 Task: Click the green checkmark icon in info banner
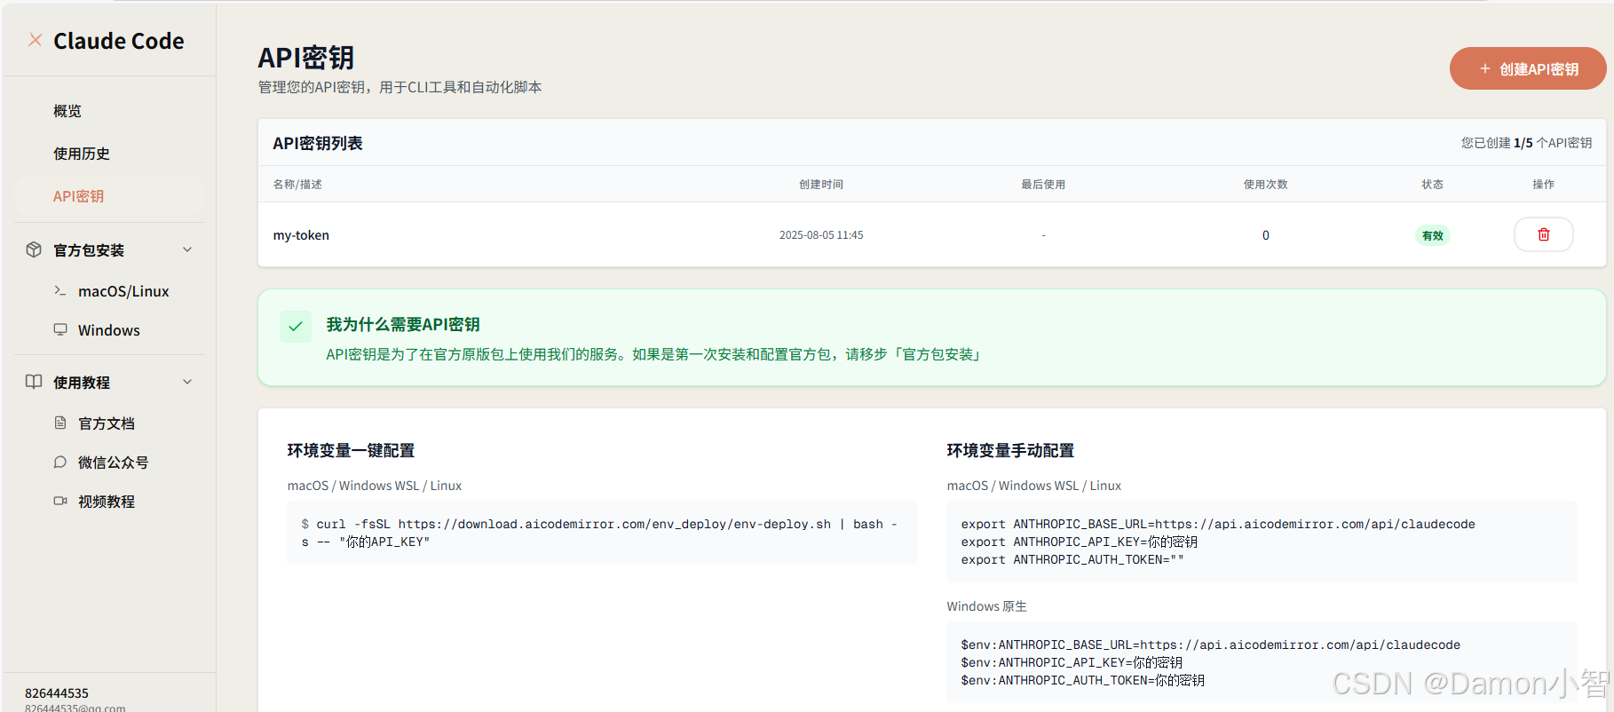coord(296,326)
